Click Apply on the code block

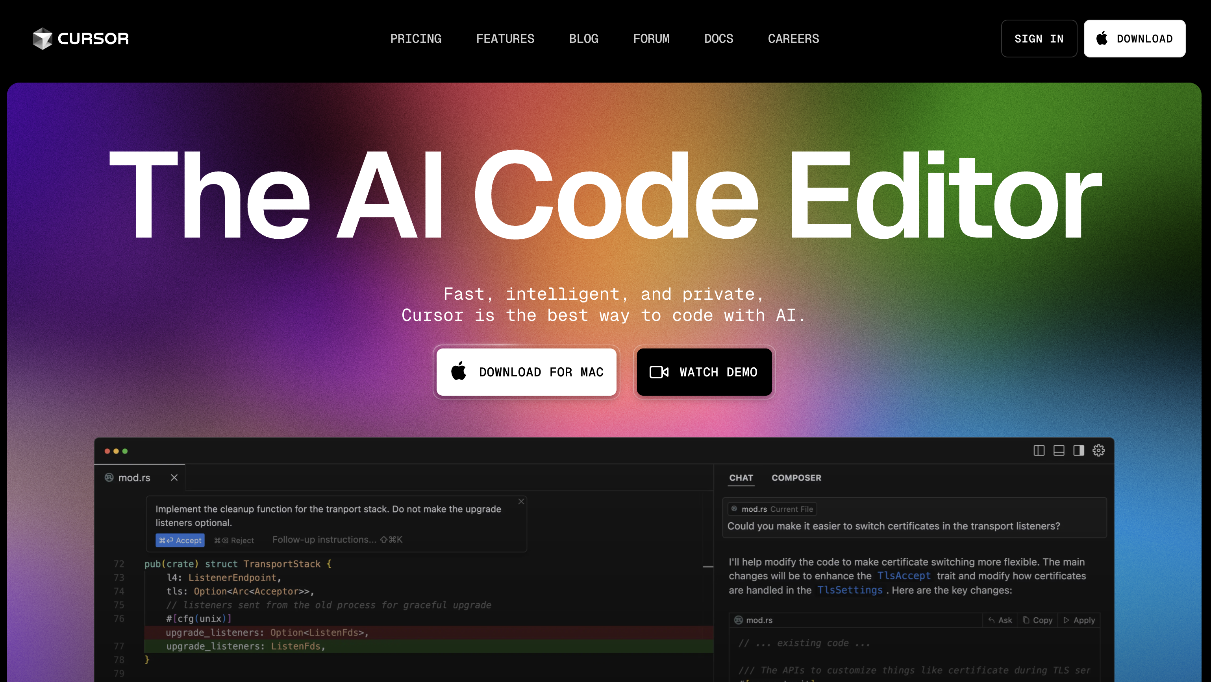(1080, 620)
